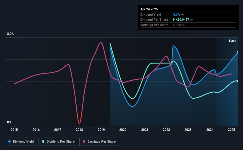243x150 pixels.
Task: Click the teal Dividend Per Share legend dot
Action: [x=43, y=141]
